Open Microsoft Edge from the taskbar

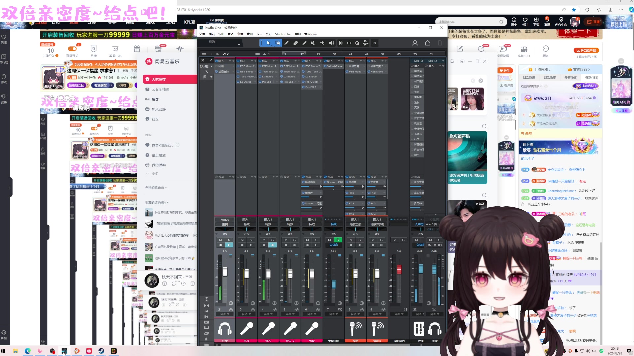coord(28,351)
